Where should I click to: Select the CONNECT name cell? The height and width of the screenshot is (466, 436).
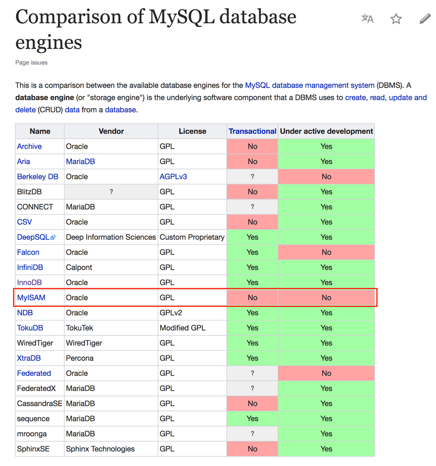pos(40,207)
